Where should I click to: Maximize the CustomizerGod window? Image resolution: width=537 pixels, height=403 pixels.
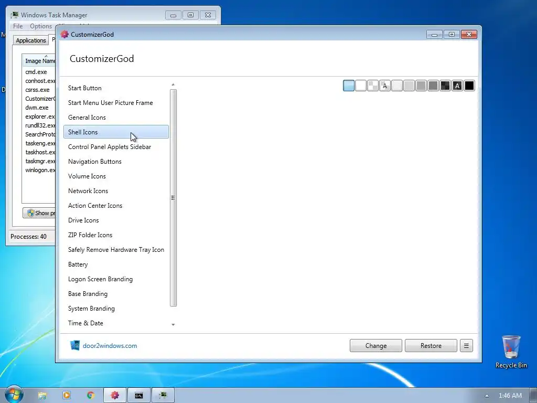tap(452, 34)
